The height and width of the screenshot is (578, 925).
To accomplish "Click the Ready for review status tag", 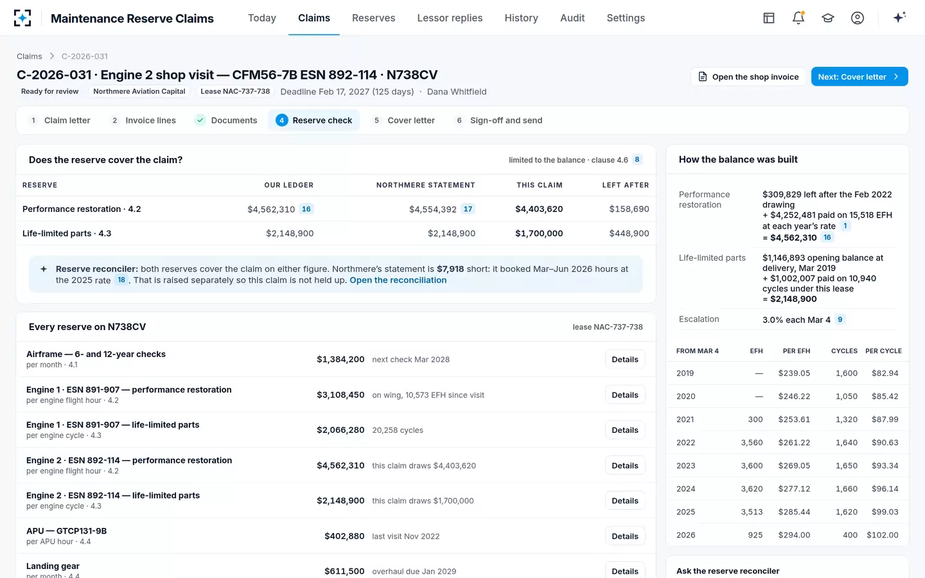I will 49,91.
